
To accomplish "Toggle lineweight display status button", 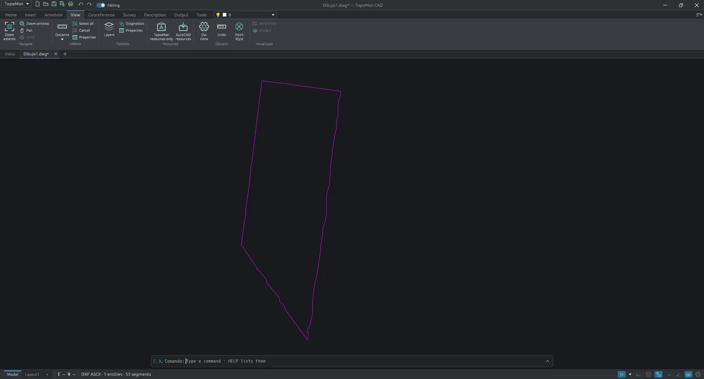I will click(688, 374).
